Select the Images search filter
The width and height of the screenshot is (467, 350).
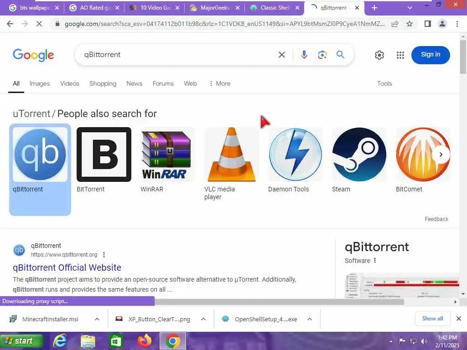pos(40,84)
